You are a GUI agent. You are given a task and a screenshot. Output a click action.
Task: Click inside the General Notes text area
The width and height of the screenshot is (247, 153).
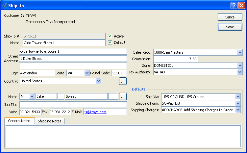pos(123,136)
